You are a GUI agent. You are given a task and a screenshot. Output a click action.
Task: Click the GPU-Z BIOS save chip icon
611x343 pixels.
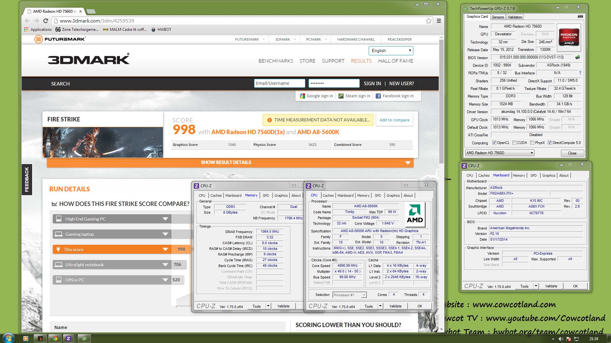(578, 57)
